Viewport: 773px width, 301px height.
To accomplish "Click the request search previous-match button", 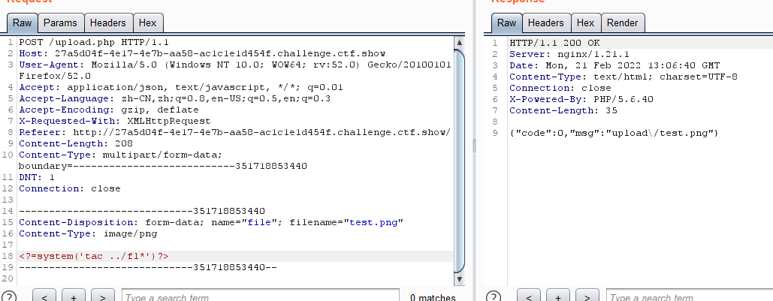I will (x=44, y=297).
